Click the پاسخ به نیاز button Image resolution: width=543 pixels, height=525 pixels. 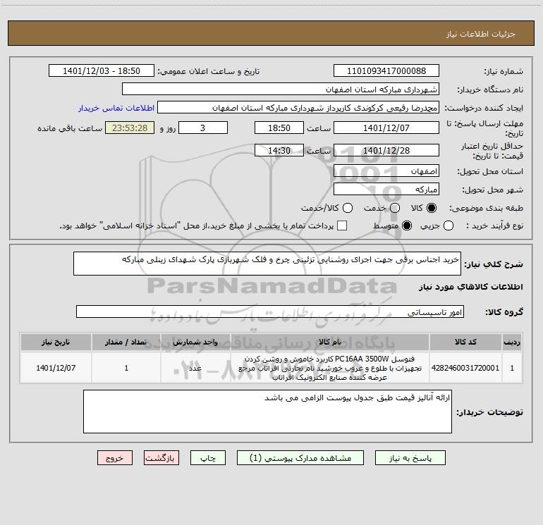[410, 458]
